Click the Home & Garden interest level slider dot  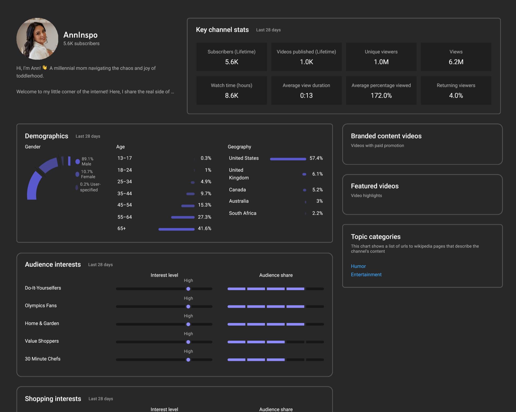click(x=188, y=324)
